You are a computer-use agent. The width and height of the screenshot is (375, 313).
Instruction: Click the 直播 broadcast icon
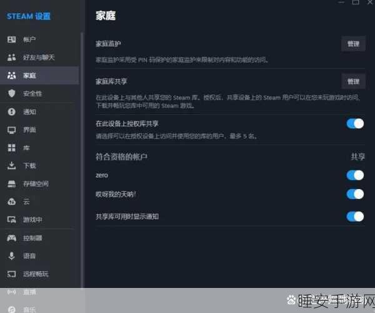tap(11, 292)
